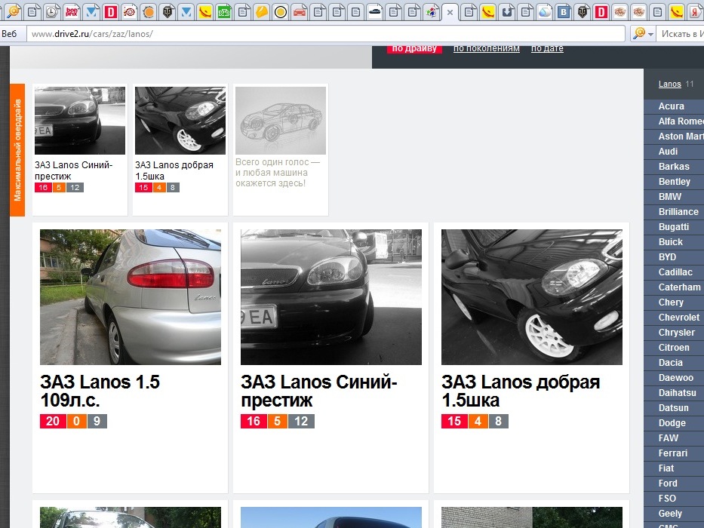704x528 pixels.
Task: Open large 'ЗАЗ Lanos Синий-престиж' heading
Action: click(x=318, y=391)
